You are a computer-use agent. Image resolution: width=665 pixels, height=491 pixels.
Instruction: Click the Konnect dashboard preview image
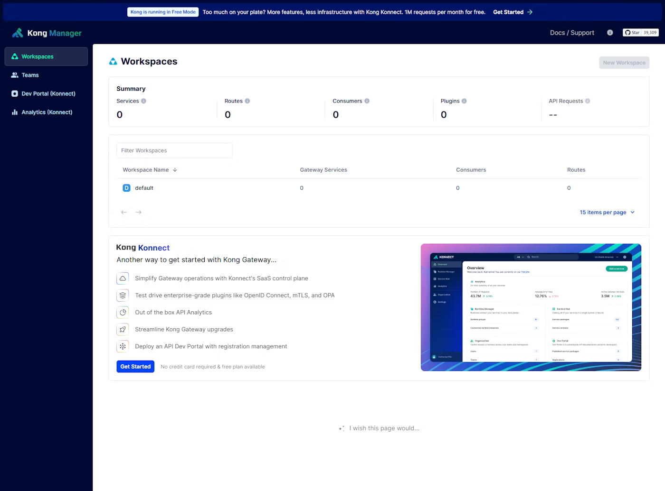point(531,307)
